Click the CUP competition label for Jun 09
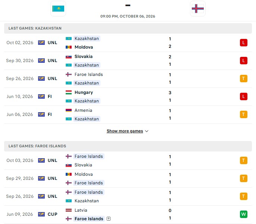Screen dimensions: 256x224 pos(52,214)
